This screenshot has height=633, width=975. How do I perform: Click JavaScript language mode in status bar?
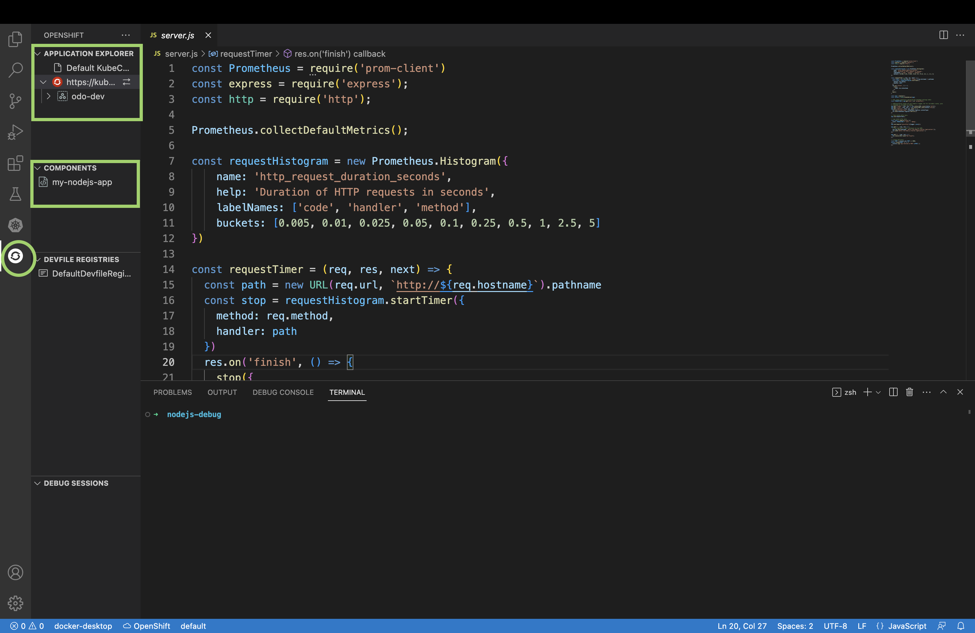(907, 626)
